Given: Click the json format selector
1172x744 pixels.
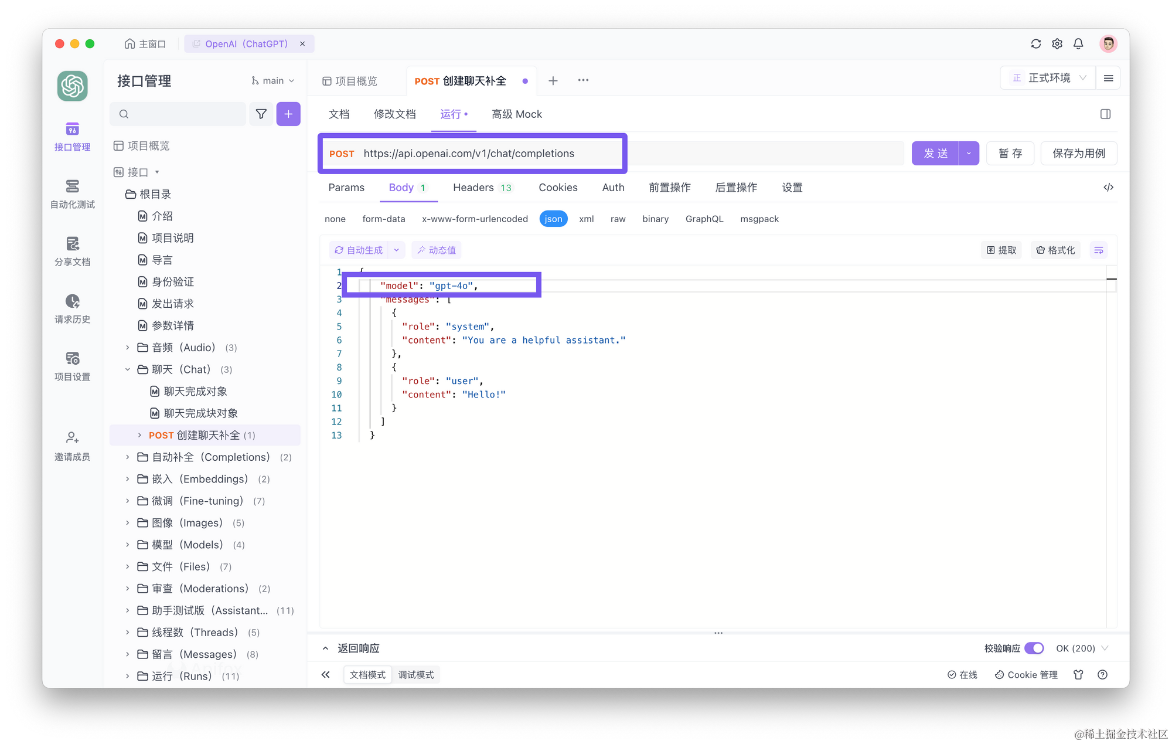Looking at the screenshot, I should point(553,219).
